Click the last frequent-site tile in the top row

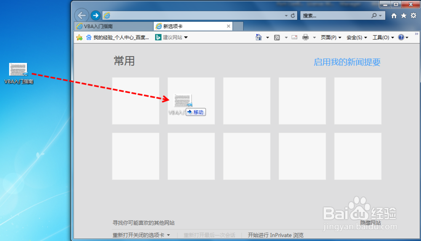[x=357, y=101]
